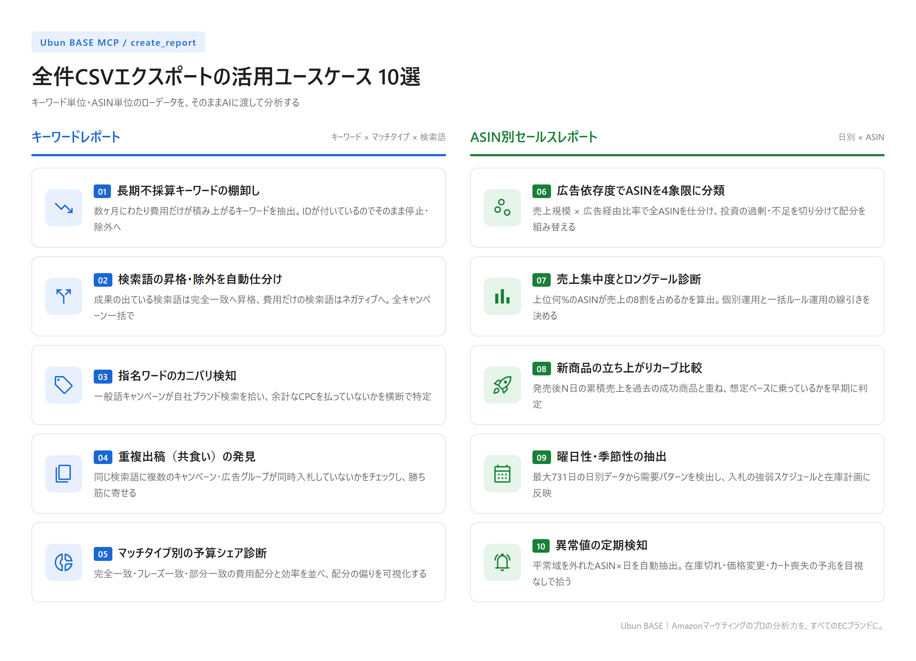The height and width of the screenshot is (661, 916).
Task: Click the pie chart icon in card 05
Action: pyautogui.click(x=64, y=562)
